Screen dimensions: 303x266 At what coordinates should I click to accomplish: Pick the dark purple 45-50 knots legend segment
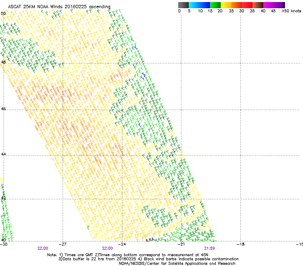click(x=279, y=5)
